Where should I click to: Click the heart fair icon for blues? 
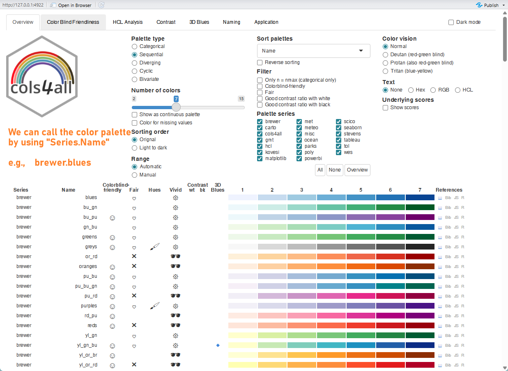(134, 198)
